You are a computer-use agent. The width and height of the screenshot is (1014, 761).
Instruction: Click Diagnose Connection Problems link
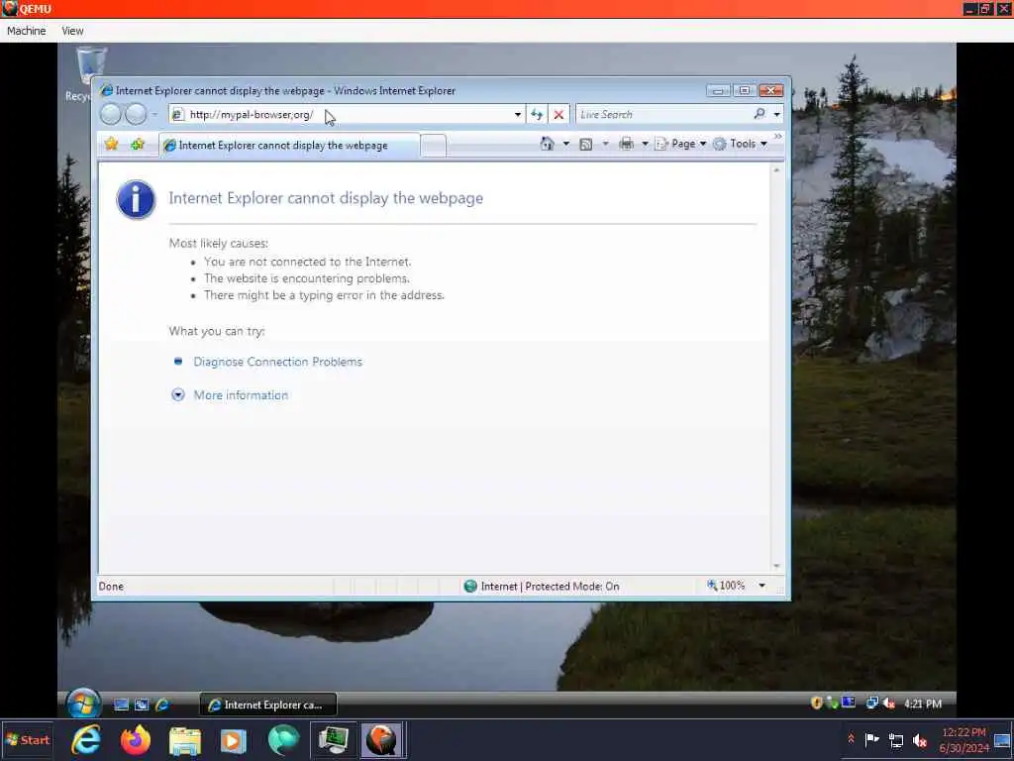point(278,362)
